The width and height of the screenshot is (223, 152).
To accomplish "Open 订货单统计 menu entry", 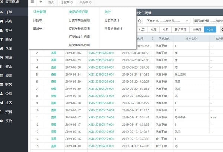I will coord(112,20).
